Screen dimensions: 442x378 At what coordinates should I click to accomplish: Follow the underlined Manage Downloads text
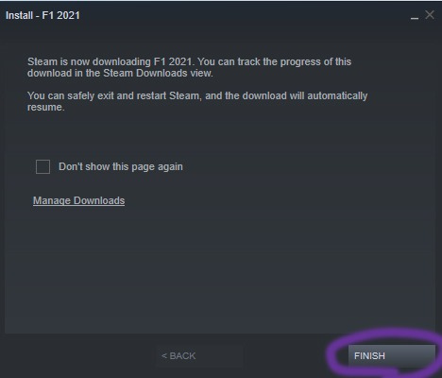tap(78, 200)
